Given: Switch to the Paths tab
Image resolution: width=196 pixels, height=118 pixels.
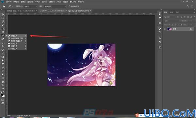Looking at the screenshot, I should [x=177, y=12].
